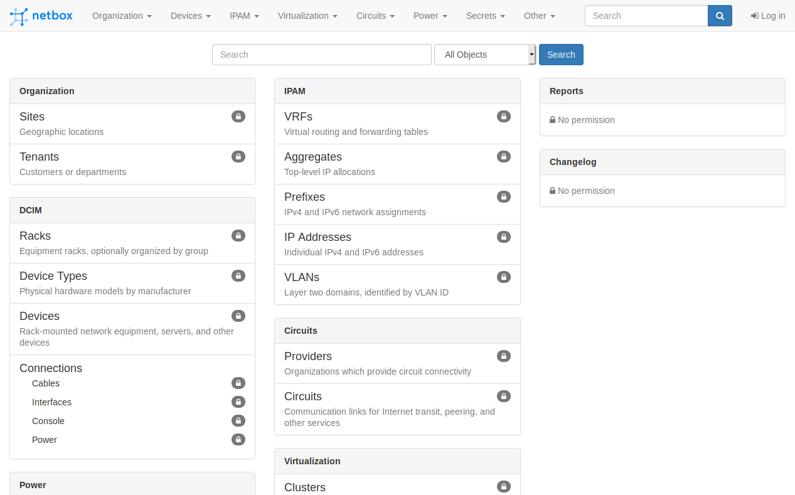795x495 pixels.
Task: Expand the IPAM navigation dropdown
Action: pos(244,16)
